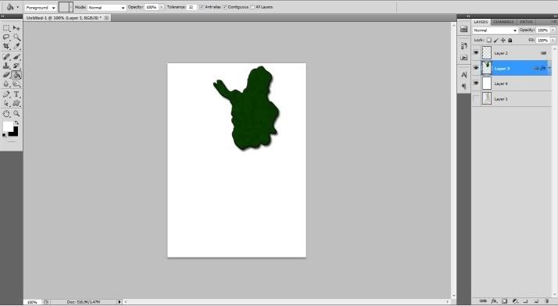Toggle lock position
Image resolution: width=558 pixels, height=306 pixels.
pos(503,40)
